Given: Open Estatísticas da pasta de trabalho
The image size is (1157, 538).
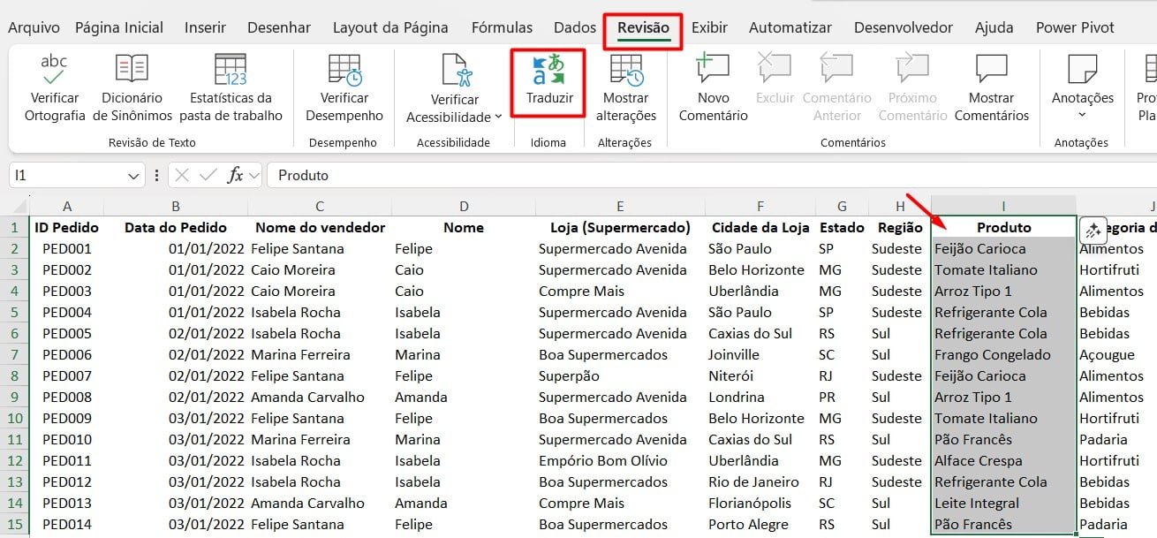Looking at the screenshot, I should pos(231,71).
